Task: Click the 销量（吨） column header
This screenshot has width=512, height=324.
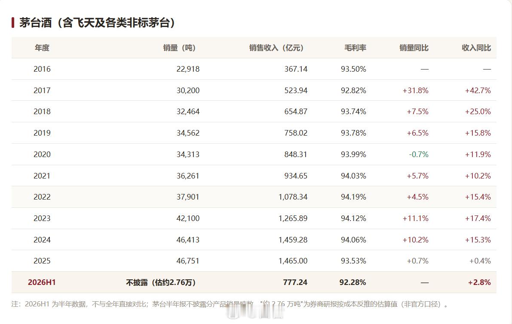Action: coord(179,48)
